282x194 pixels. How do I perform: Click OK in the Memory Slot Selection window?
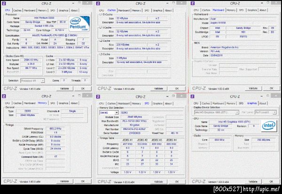coord(177,182)
